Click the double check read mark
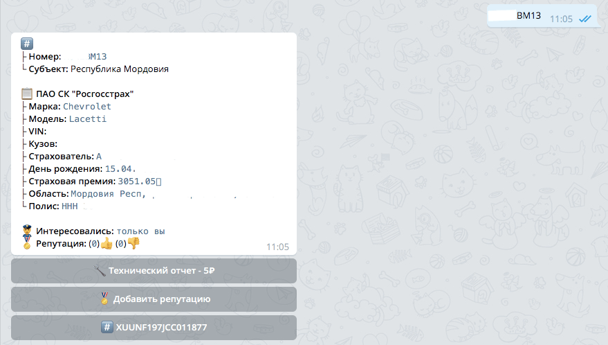This screenshot has height=345, width=608. tap(585, 19)
